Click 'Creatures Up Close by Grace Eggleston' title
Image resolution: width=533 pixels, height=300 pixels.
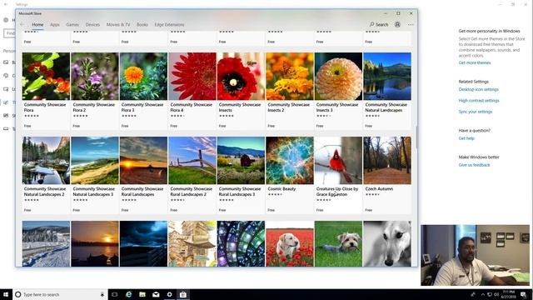[336, 192]
